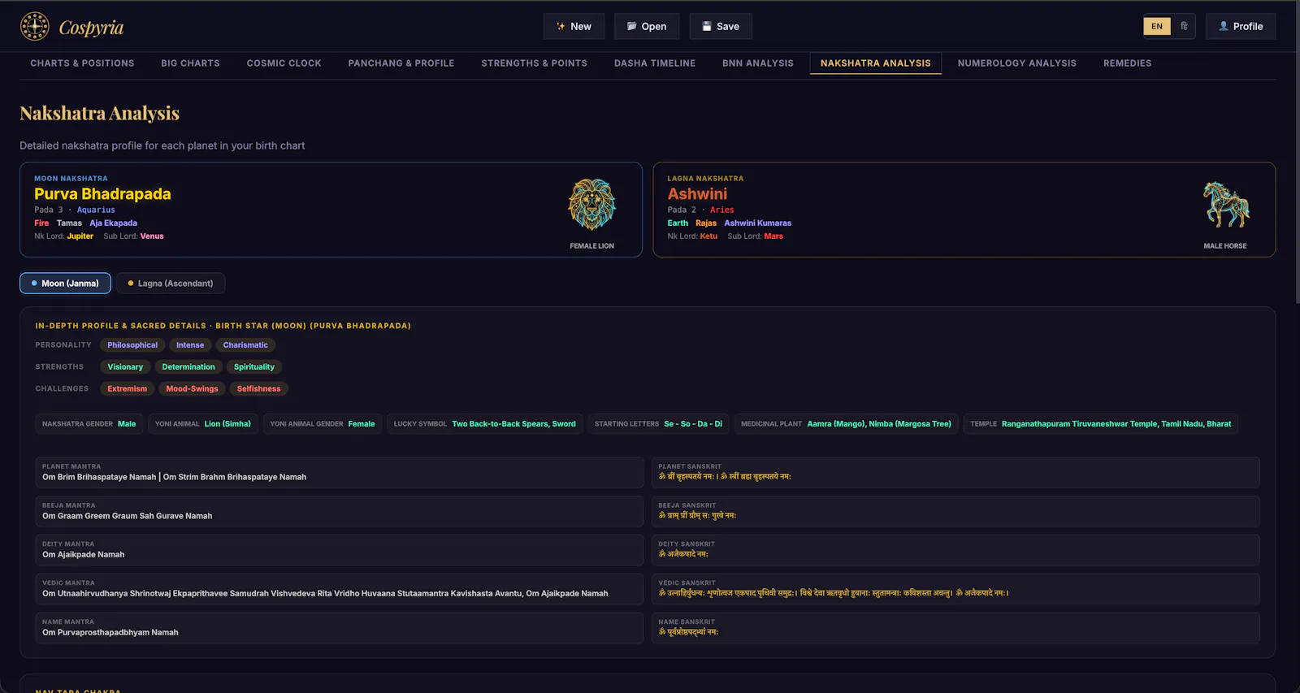Click the Cospyria compass logo icon

(x=35, y=27)
